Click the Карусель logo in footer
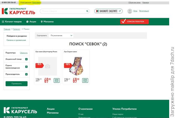Viewport: 175px width, 118px height. tap(20, 110)
